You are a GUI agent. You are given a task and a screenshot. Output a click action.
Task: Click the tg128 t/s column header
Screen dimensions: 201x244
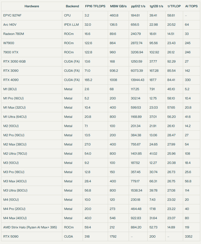pos(156,6)
